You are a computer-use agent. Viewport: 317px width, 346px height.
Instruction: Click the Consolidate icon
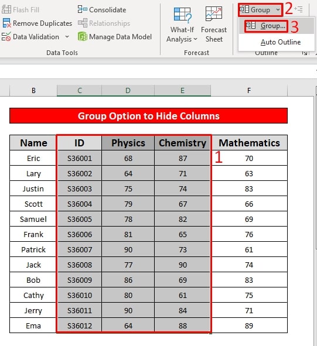point(83,9)
